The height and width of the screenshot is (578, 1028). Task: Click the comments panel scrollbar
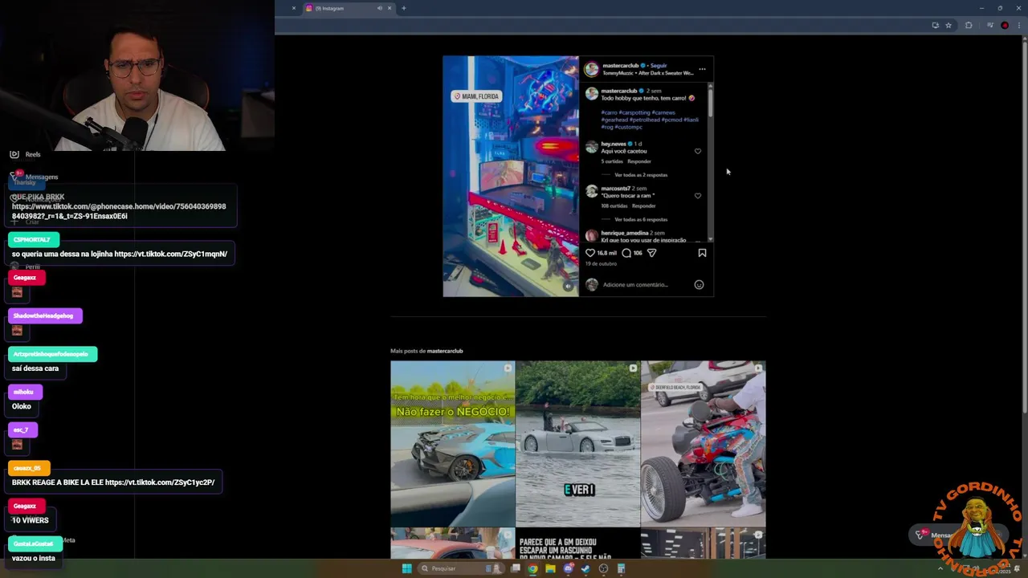pyautogui.click(x=710, y=104)
